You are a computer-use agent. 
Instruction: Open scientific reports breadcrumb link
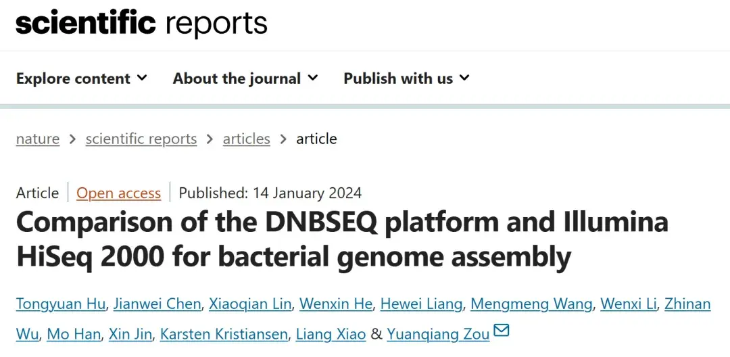(x=141, y=139)
